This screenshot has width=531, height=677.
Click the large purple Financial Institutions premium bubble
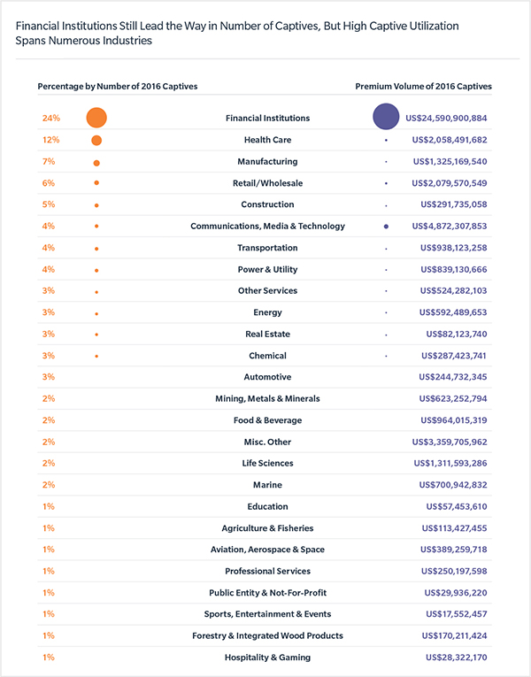coord(386,117)
